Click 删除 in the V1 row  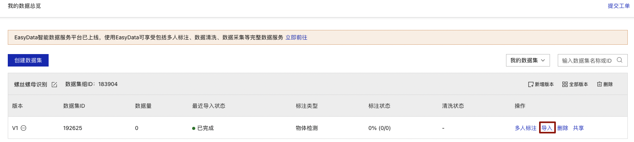(x=562, y=128)
